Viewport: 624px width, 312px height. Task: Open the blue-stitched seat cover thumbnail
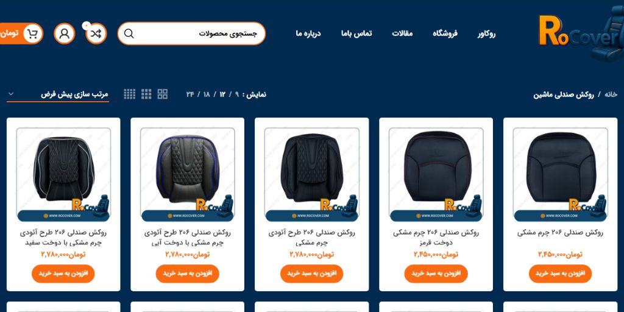pos(188,174)
